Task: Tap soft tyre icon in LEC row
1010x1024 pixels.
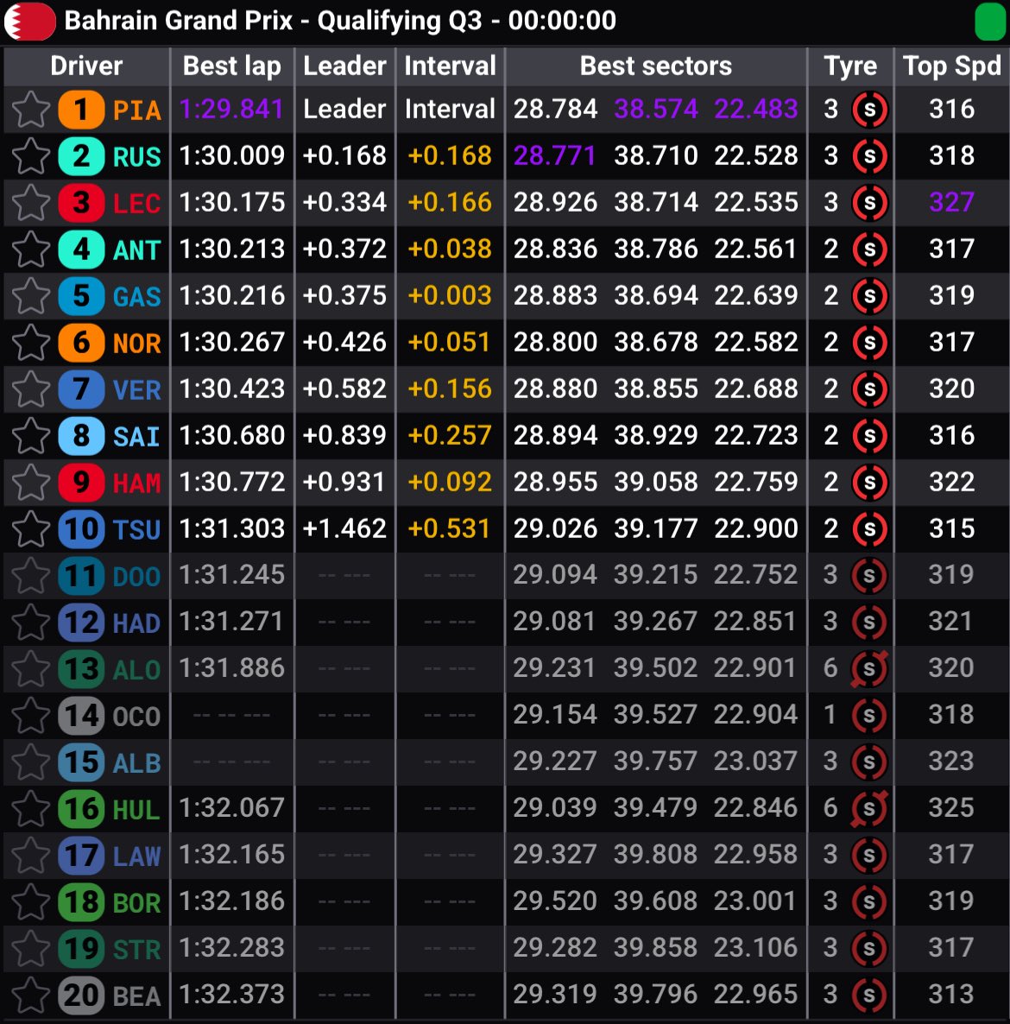Action: [869, 203]
